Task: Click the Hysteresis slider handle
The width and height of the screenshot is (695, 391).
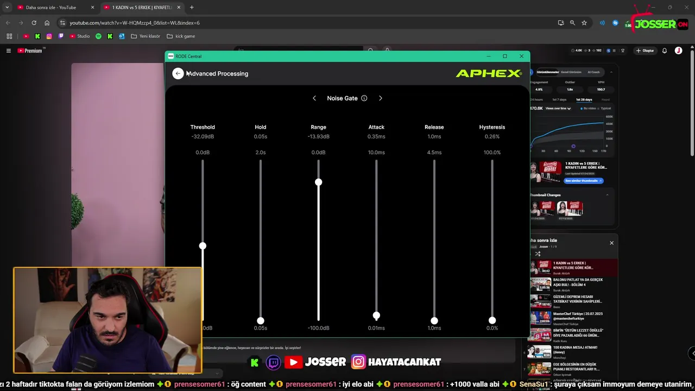Action: pos(492,320)
